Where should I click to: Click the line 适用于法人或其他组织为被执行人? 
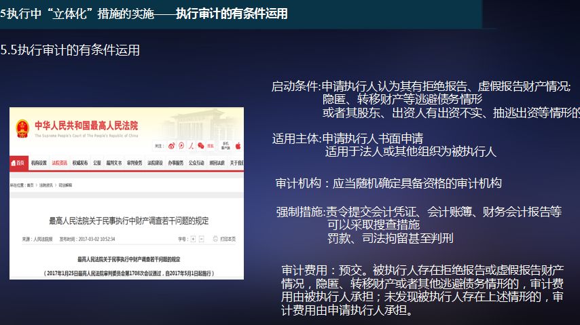411,151
